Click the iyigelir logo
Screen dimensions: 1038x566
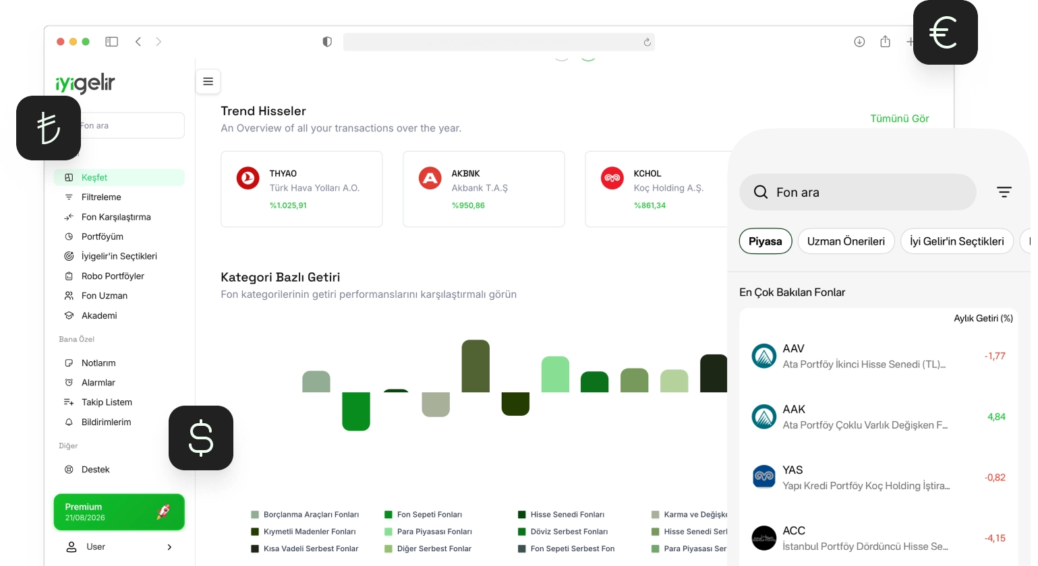pos(85,83)
